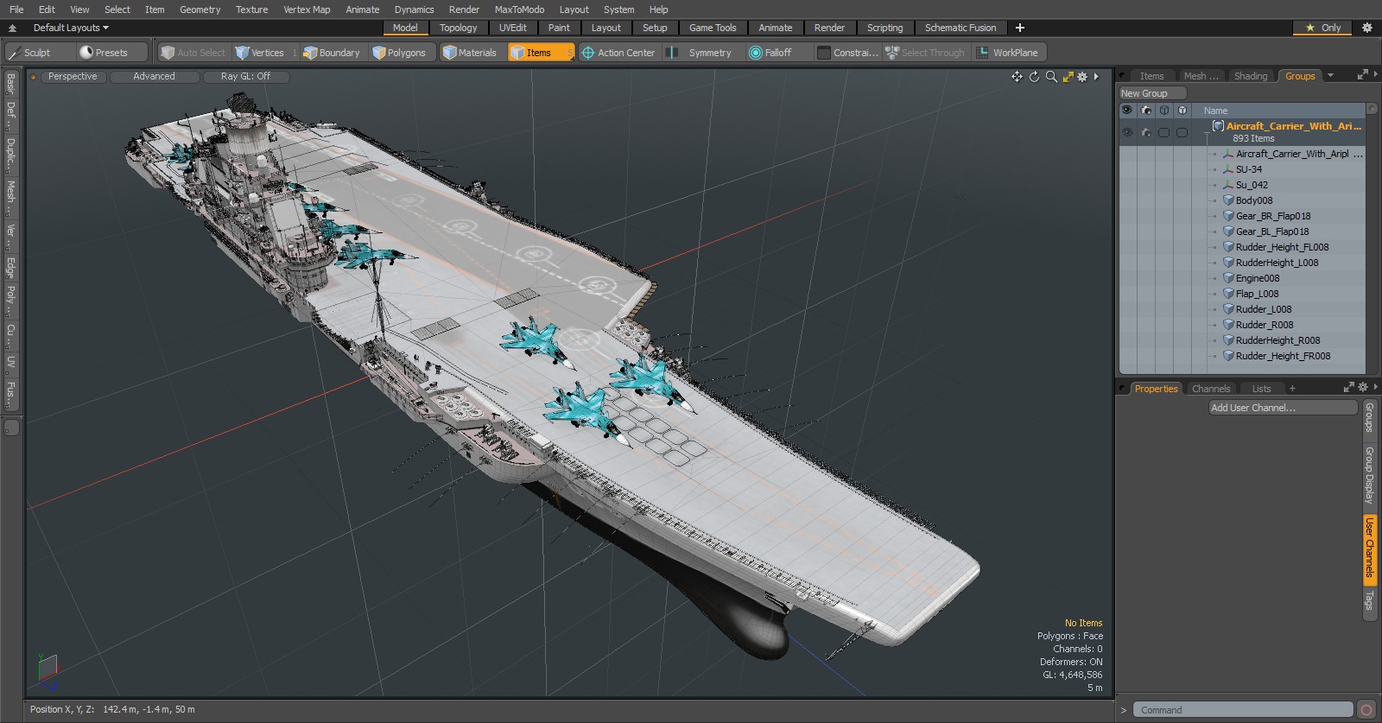Screen dimensions: 1382x723
Task: Select the Engine008 item in list
Action: 1258,278
